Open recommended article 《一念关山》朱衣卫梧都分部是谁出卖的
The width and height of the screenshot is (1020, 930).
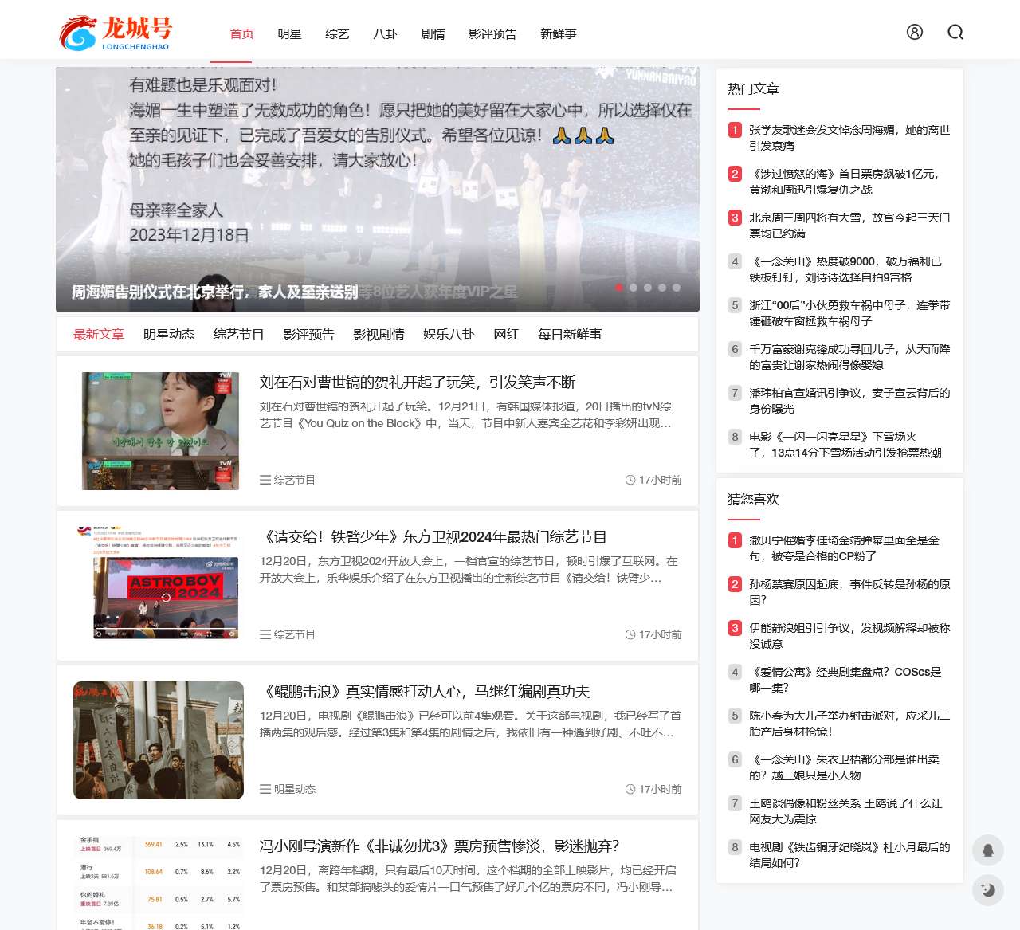click(845, 767)
